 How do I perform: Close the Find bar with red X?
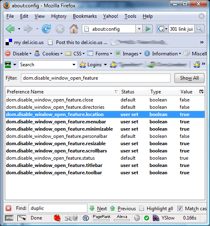pos(8,208)
